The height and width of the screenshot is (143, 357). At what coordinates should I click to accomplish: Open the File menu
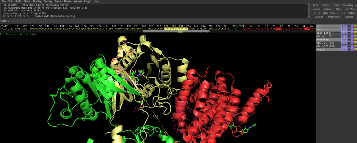4,1
